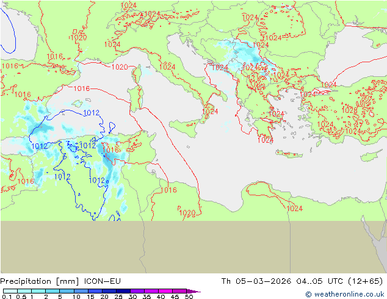387x299 pixels.
Task: Click the '20' legend value
Action: point(104,297)
